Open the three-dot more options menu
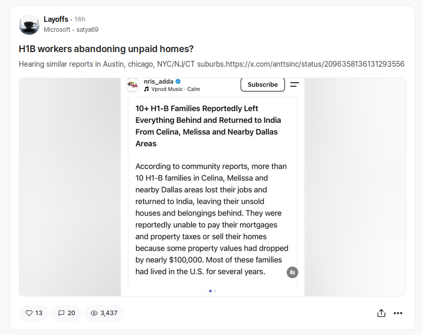The width and height of the screenshot is (423, 335). pos(398,313)
